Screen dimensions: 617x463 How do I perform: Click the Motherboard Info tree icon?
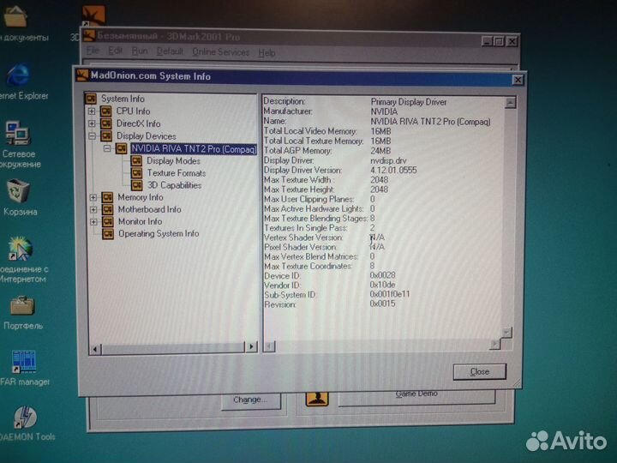[107, 209]
